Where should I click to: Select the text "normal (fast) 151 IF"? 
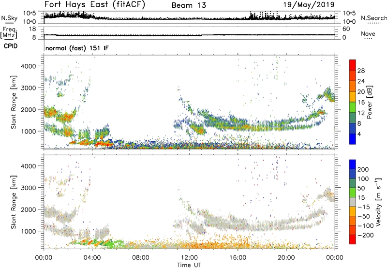77,48
